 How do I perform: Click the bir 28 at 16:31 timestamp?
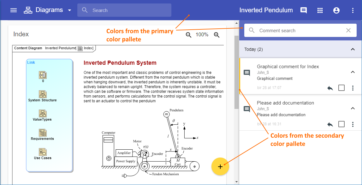tap(269, 124)
